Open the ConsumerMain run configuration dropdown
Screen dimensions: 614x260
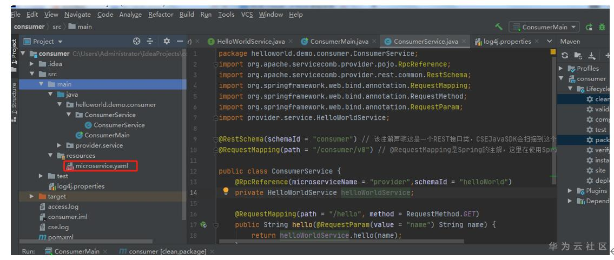(545, 27)
